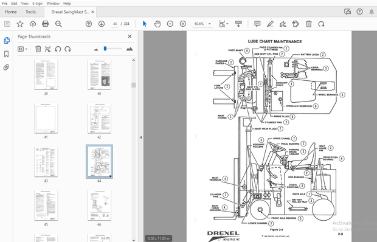
Task: Print the document with printer icon
Action: tap(46, 24)
